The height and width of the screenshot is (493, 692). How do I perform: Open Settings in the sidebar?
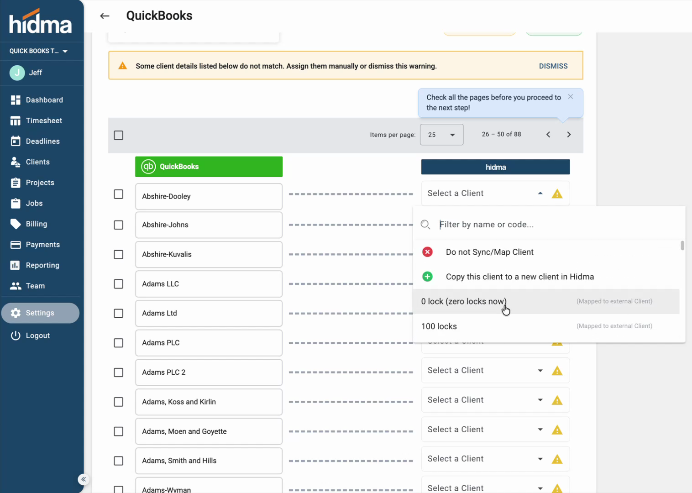click(40, 313)
